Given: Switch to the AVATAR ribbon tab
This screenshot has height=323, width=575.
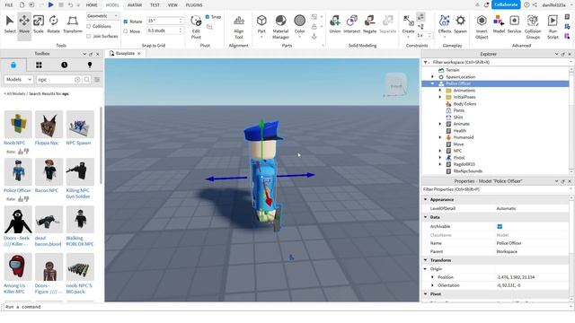Looking at the screenshot, I should tap(135, 5).
